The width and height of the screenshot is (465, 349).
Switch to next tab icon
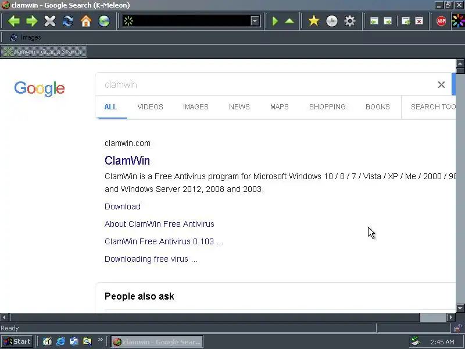tap(388, 21)
